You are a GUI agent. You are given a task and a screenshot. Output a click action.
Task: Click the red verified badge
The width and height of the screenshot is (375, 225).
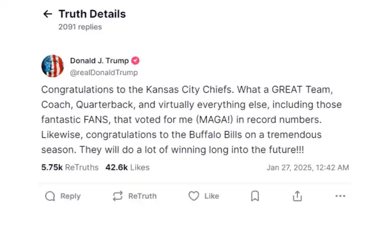pyautogui.click(x=136, y=61)
